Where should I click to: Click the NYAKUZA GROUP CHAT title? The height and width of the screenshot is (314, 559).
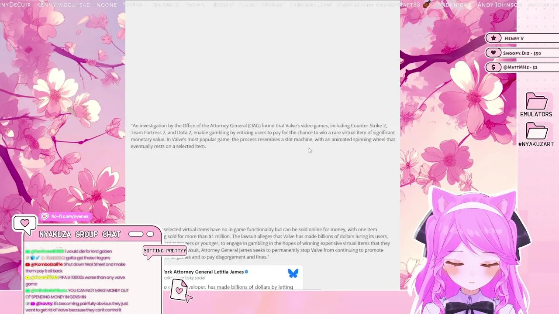(79, 234)
